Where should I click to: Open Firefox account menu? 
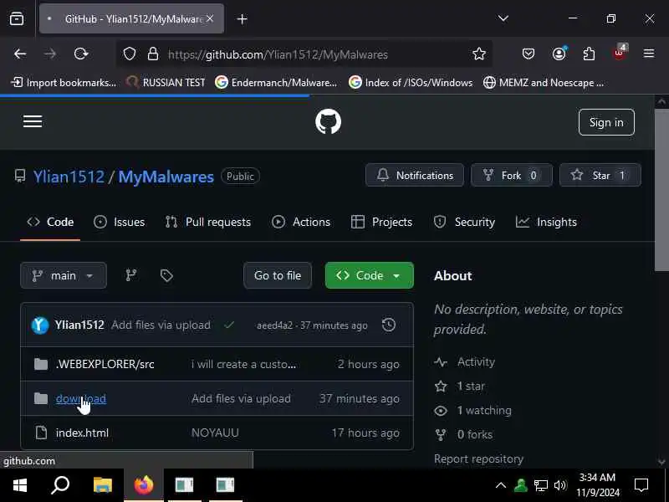coord(559,54)
